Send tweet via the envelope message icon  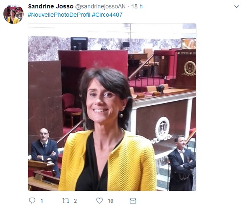(x=133, y=201)
